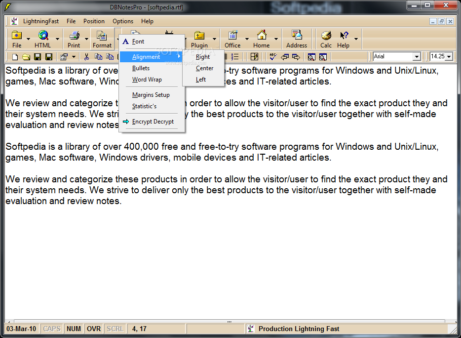Image resolution: width=461 pixels, height=338 pixels.
Task: Toggle the OVR overwrite indicator
Action: click(94, 329)
